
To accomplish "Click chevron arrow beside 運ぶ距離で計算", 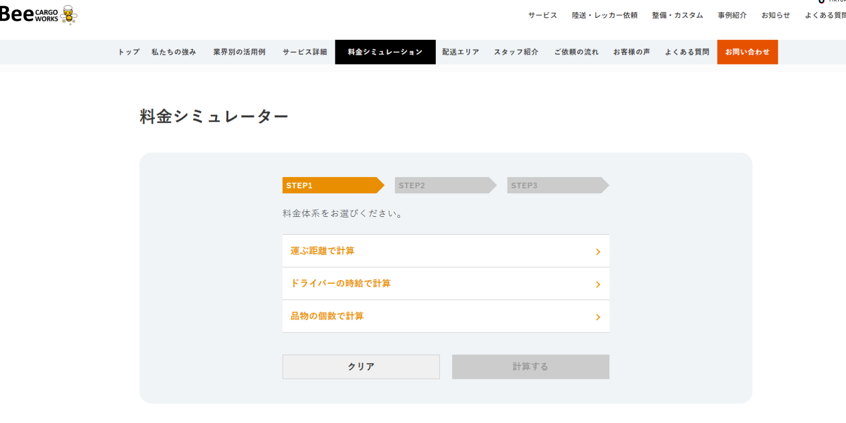I will 598,252.
